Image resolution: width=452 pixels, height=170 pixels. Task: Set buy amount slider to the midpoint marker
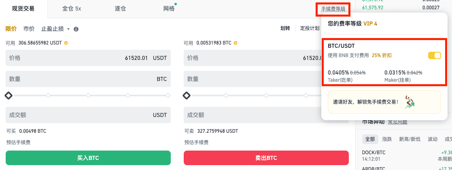point(88,96)
